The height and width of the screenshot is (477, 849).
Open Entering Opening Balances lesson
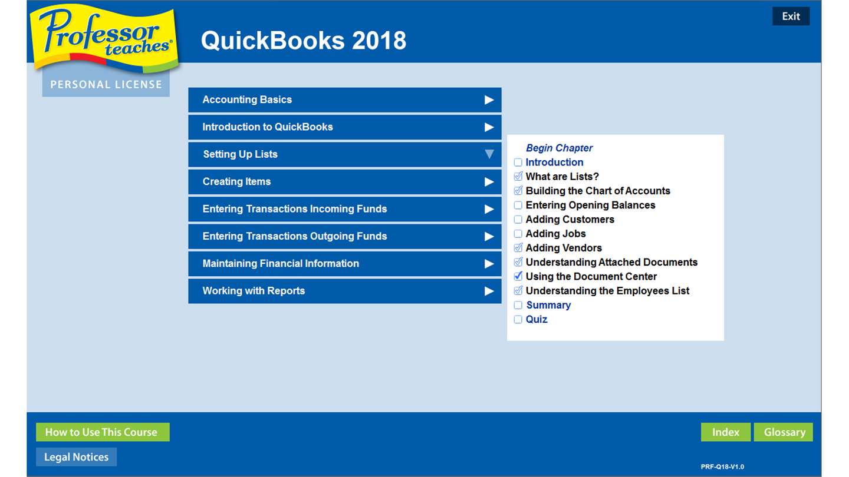click(590, 206)
